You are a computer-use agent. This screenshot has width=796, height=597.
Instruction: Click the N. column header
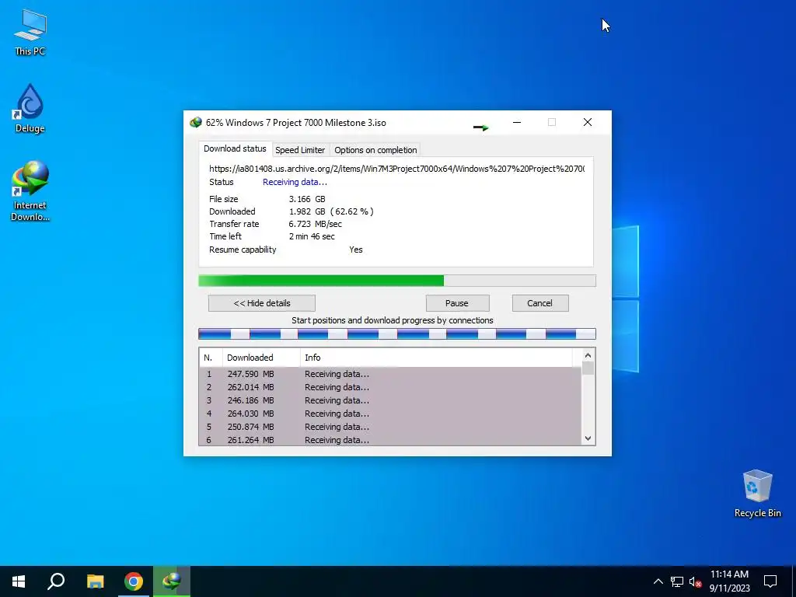click(x=211, y=358)
